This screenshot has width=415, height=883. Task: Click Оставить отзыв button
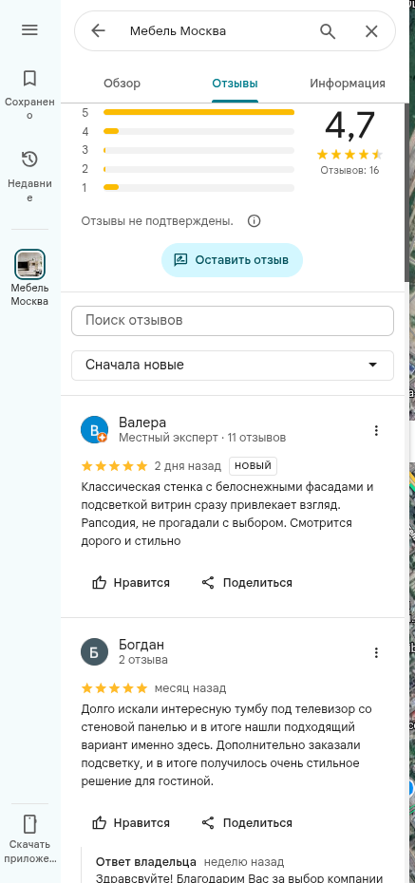click(232, 260)
